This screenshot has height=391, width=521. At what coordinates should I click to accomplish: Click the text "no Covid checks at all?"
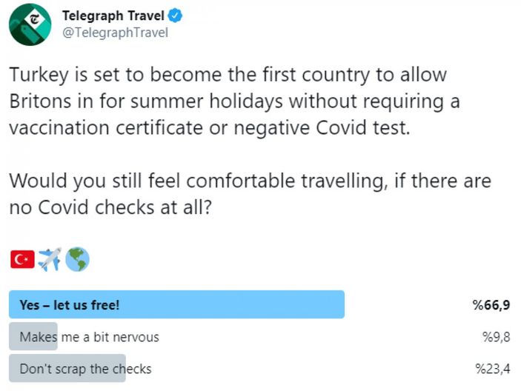(x=110, y=207)
